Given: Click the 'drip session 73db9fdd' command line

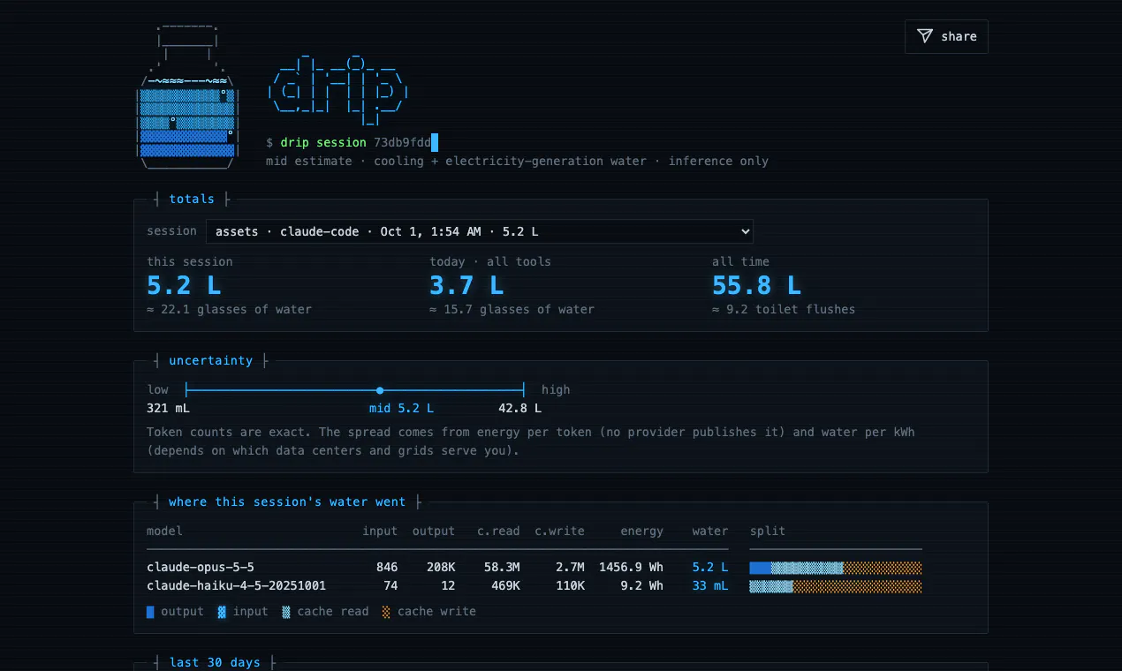Looking at the screenshot, I should tap(352, 143).
